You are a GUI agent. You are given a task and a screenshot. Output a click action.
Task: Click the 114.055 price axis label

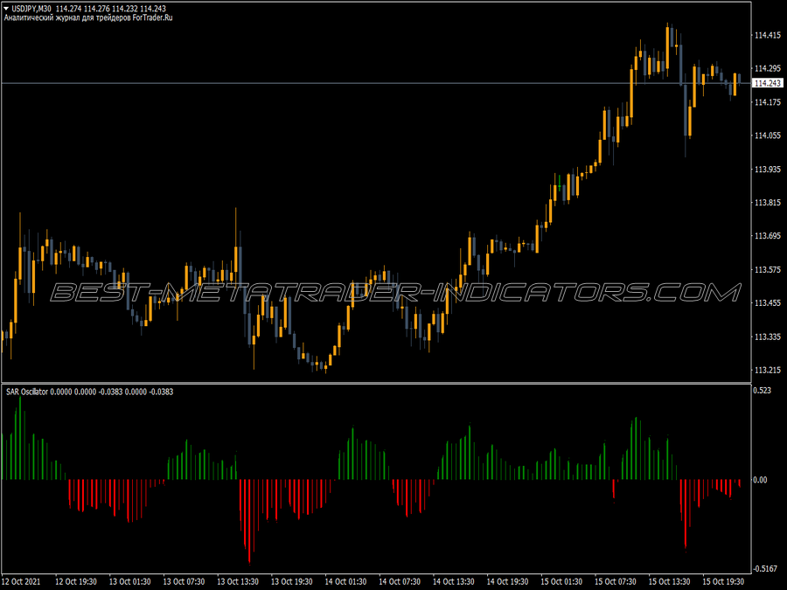coord(768,135)
